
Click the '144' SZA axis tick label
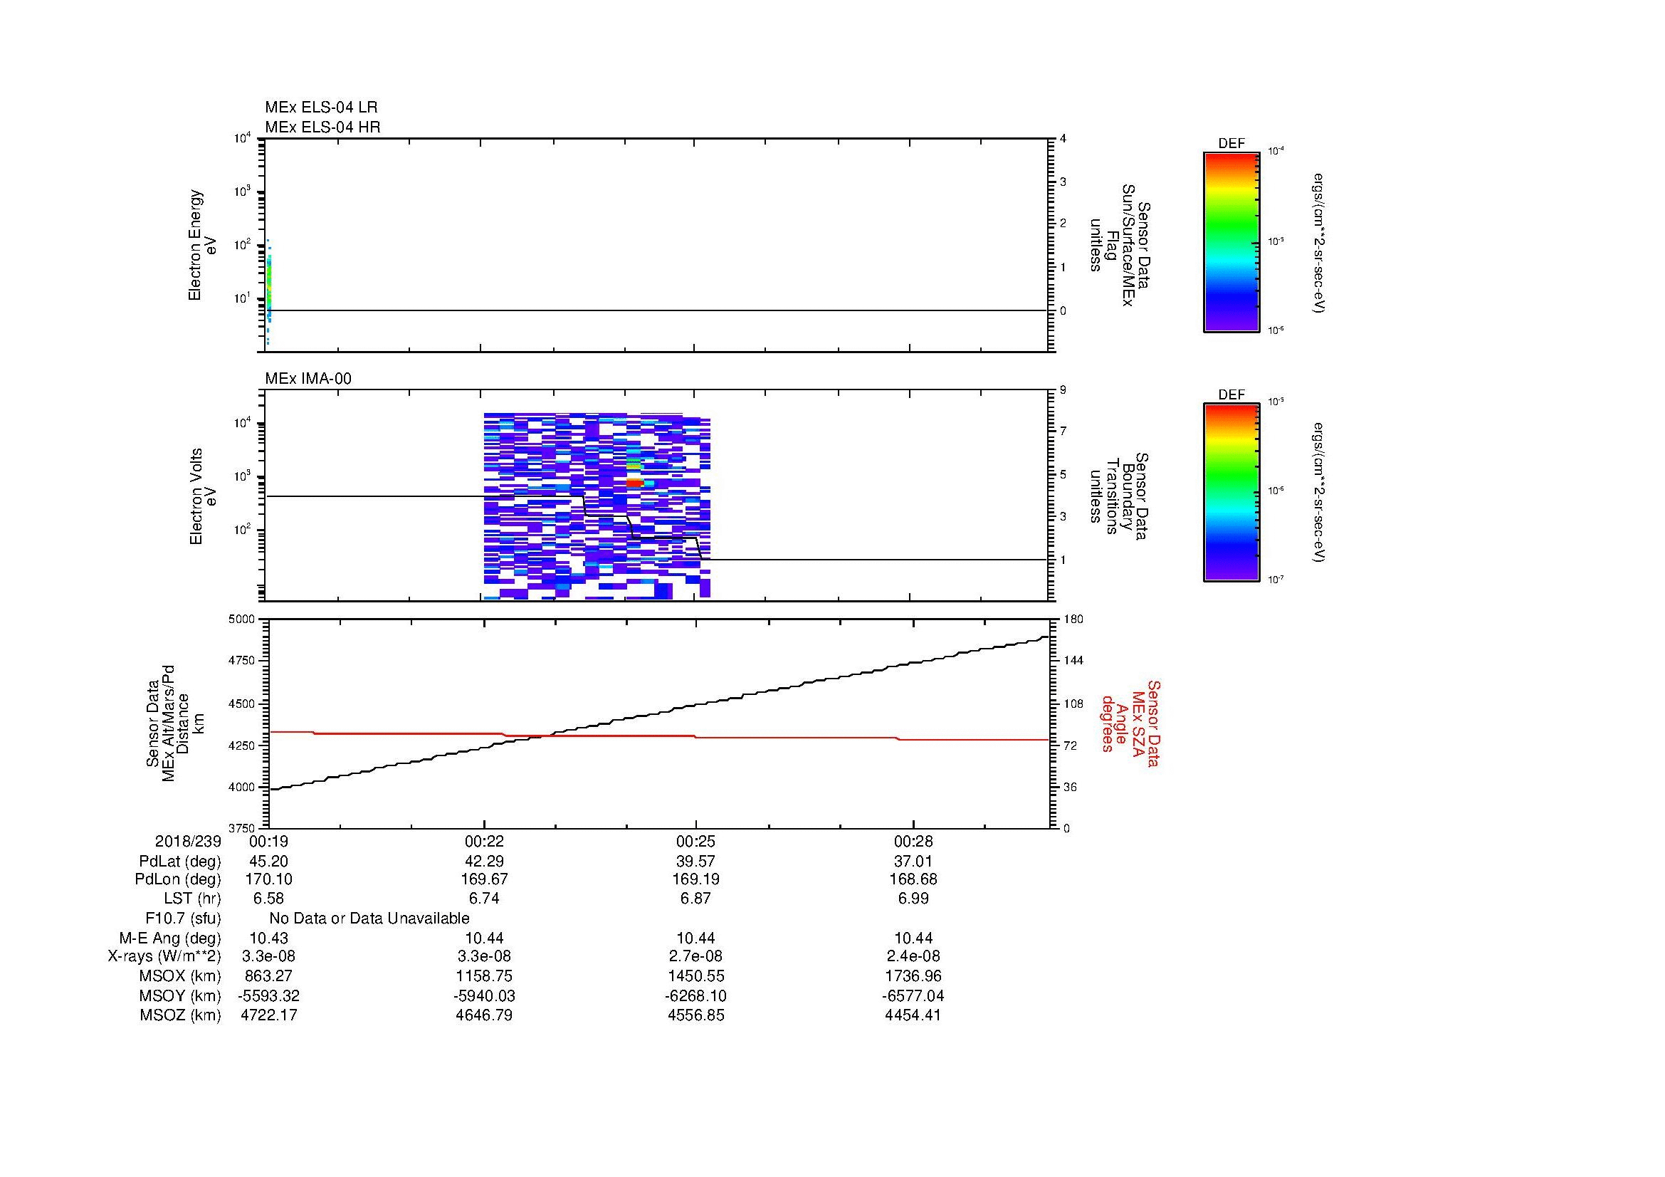1074,661
